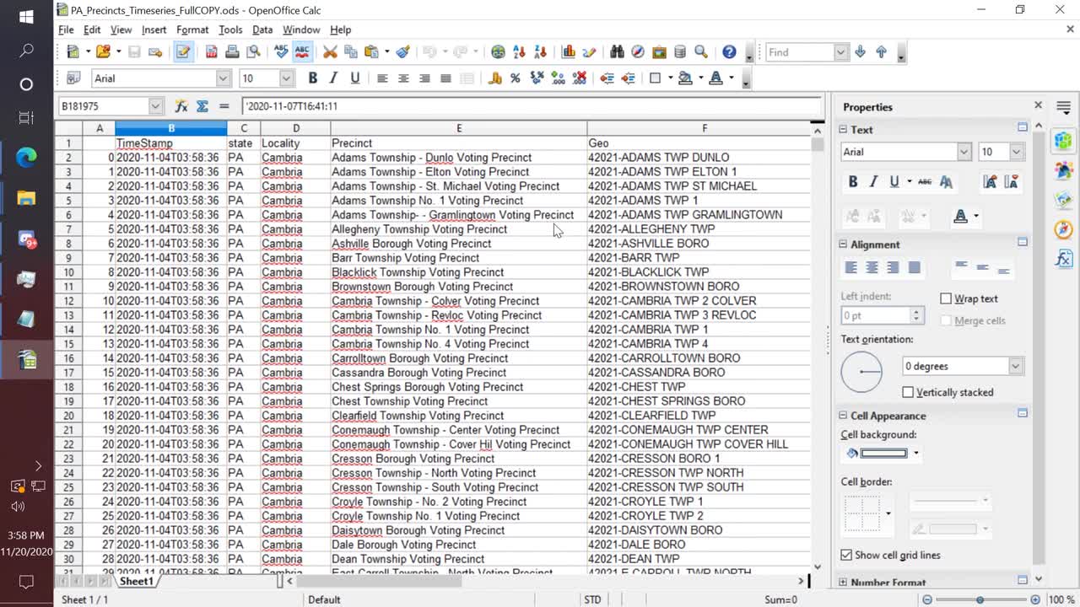
Task: Click the Zoom magnifier icon in toolbar
Action: tap(701, 52)
